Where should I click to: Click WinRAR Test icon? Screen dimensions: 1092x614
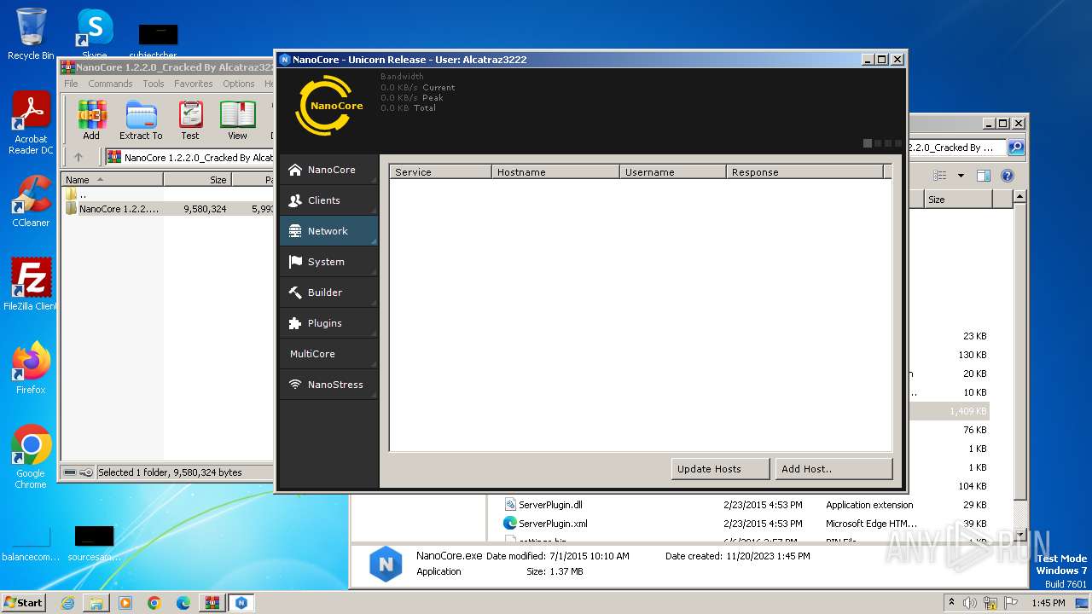click(190, 119)
